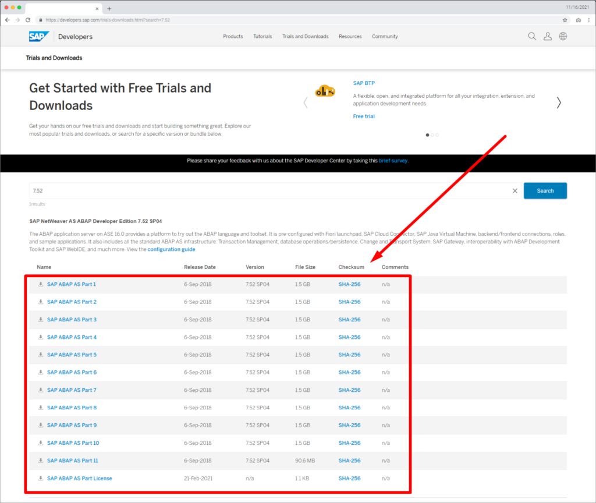This screenshot has width=596, height=503.
Task: Click the blue Search button
Action: [545, 191]
